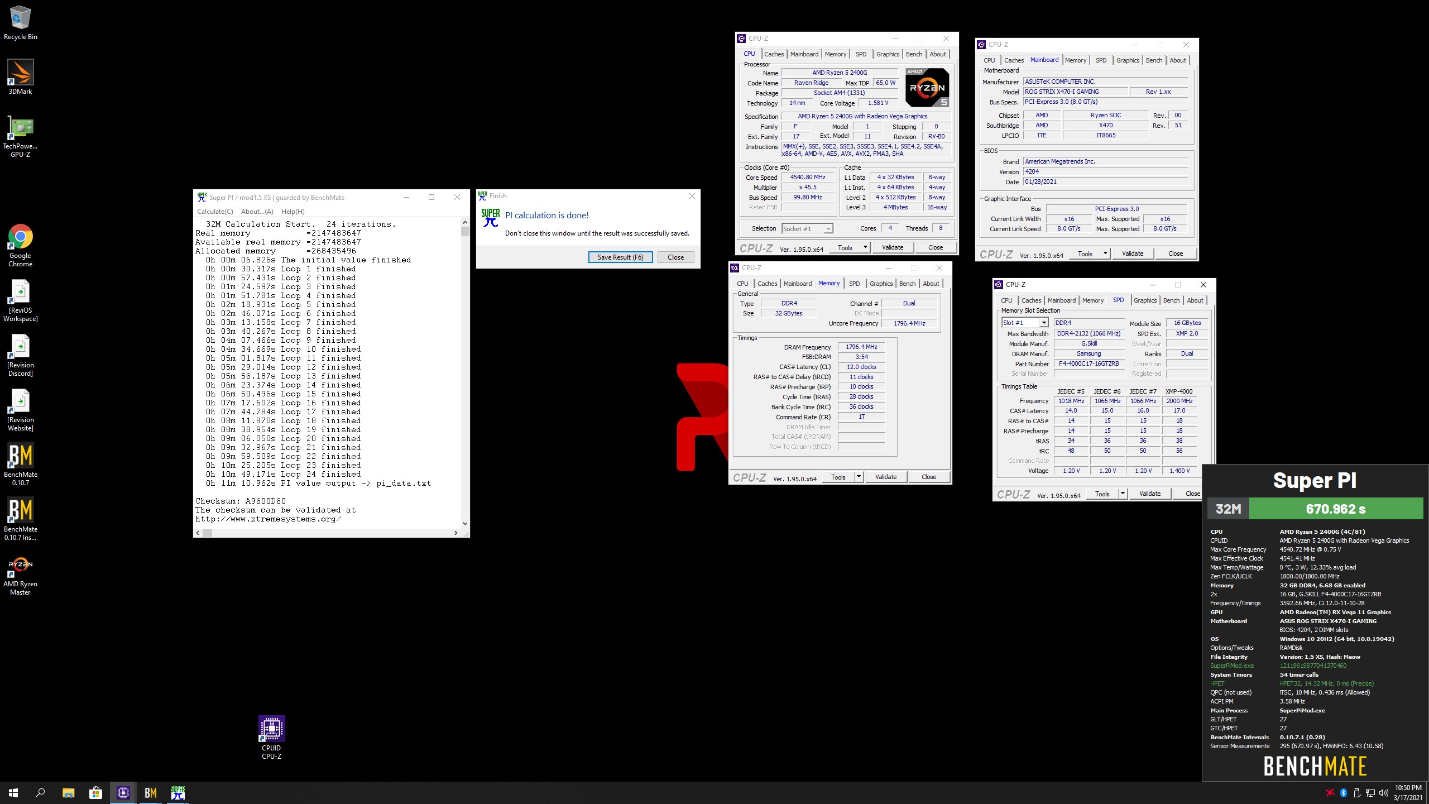Image resolution: width=1429 pixels, height=804 pixels.
Task: Open the Socket #1 selection dropdown in CPU-Z
Action: click(807, 228)
